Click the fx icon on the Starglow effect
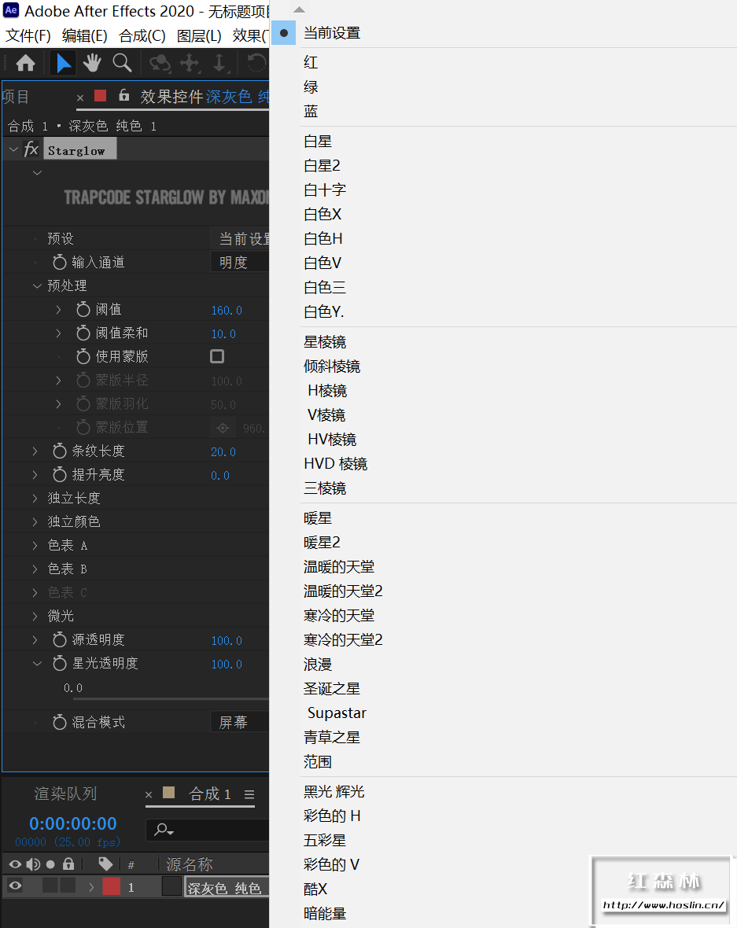 coord(31,148)
